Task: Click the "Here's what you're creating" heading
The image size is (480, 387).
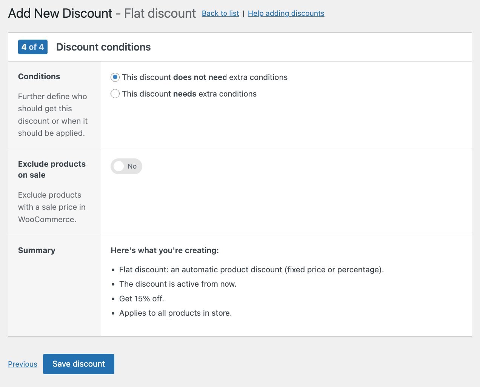Action: click(x=165, y=250)
